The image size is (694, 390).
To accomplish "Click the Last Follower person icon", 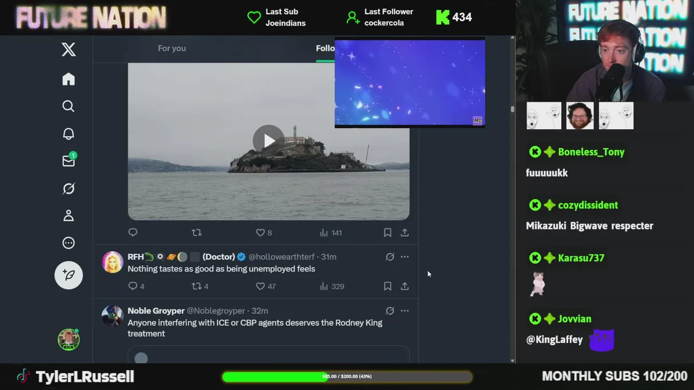I will (x=353, y=18).
